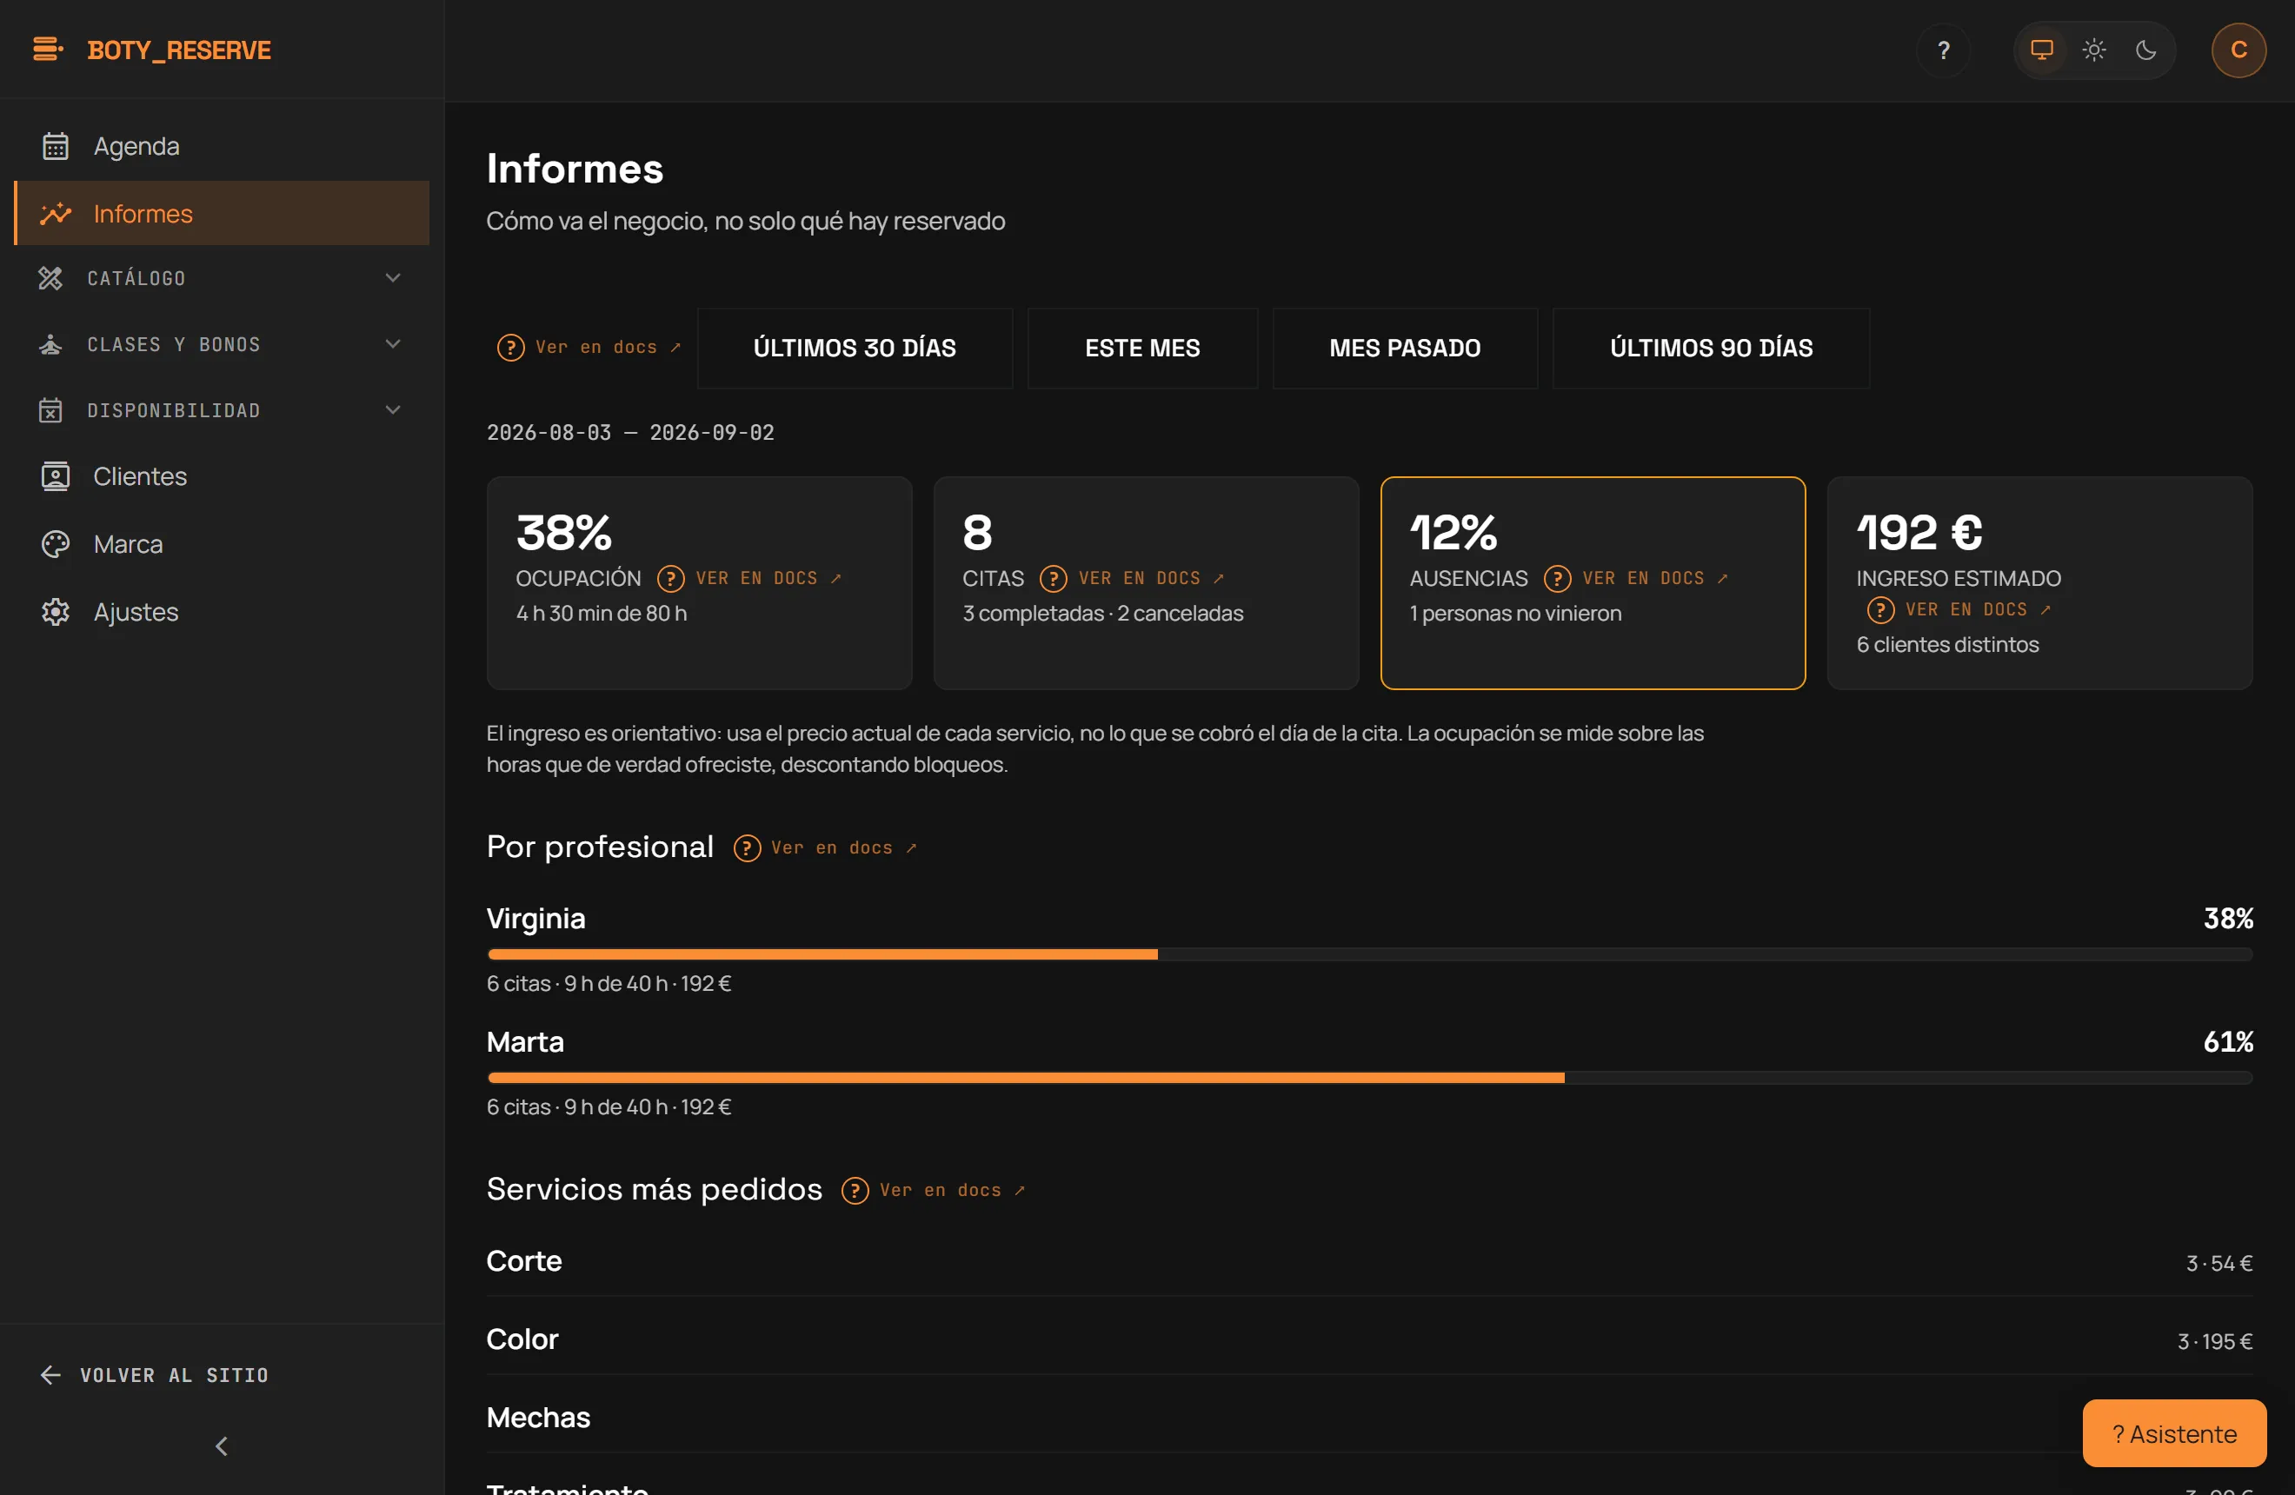
Task: Switch to system theme monitor option
Action: (2041, 50)
